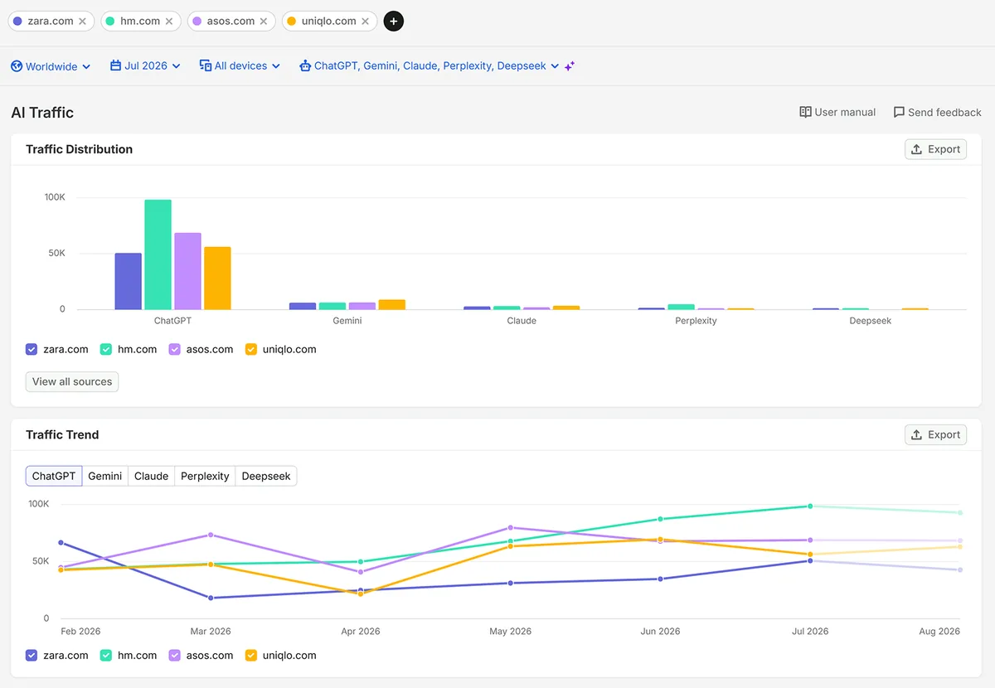Click the devices icon beside All devices
Screen dimensions: 995x688
206,65
